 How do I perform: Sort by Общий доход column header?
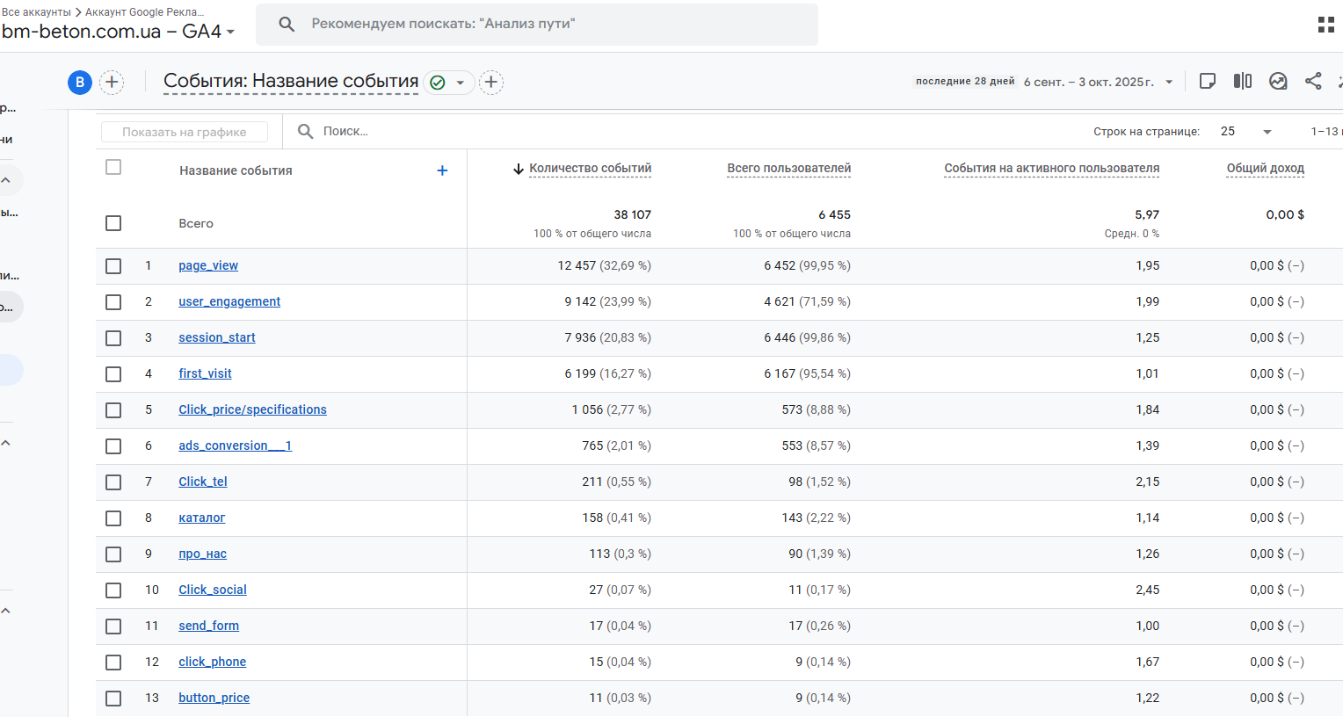tap(1265, 168)
